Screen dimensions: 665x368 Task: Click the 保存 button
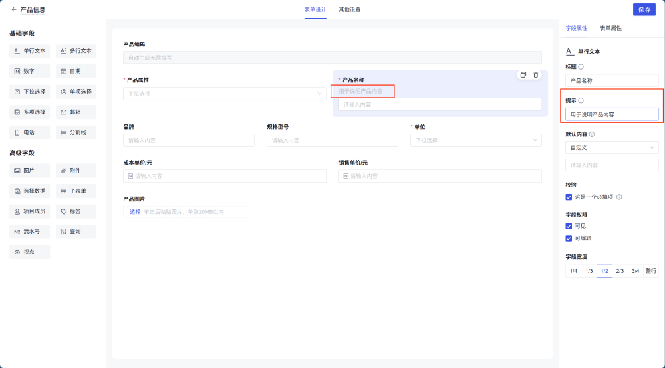[x=644, y=9]
